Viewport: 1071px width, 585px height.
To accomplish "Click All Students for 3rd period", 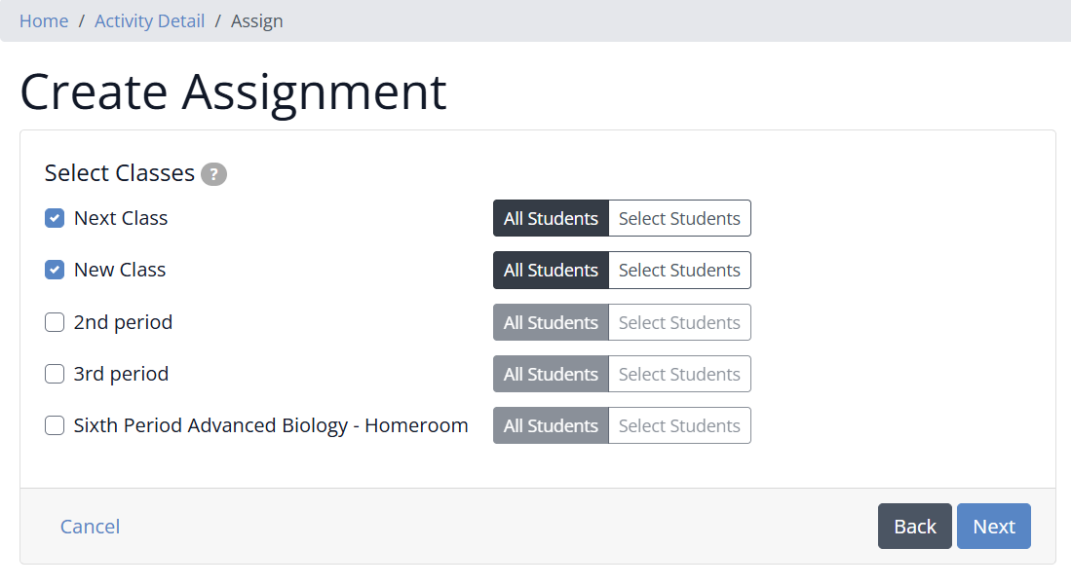I will pyautogui.click(x=551, y=374).
